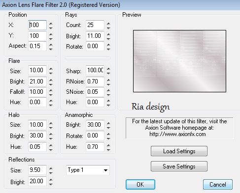
Task: Click the SNoise input field
Action: pos(95,92)
